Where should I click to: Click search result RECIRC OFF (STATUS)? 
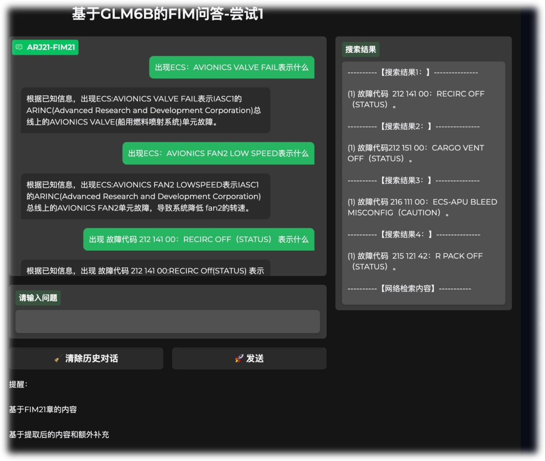coord(416,99)
